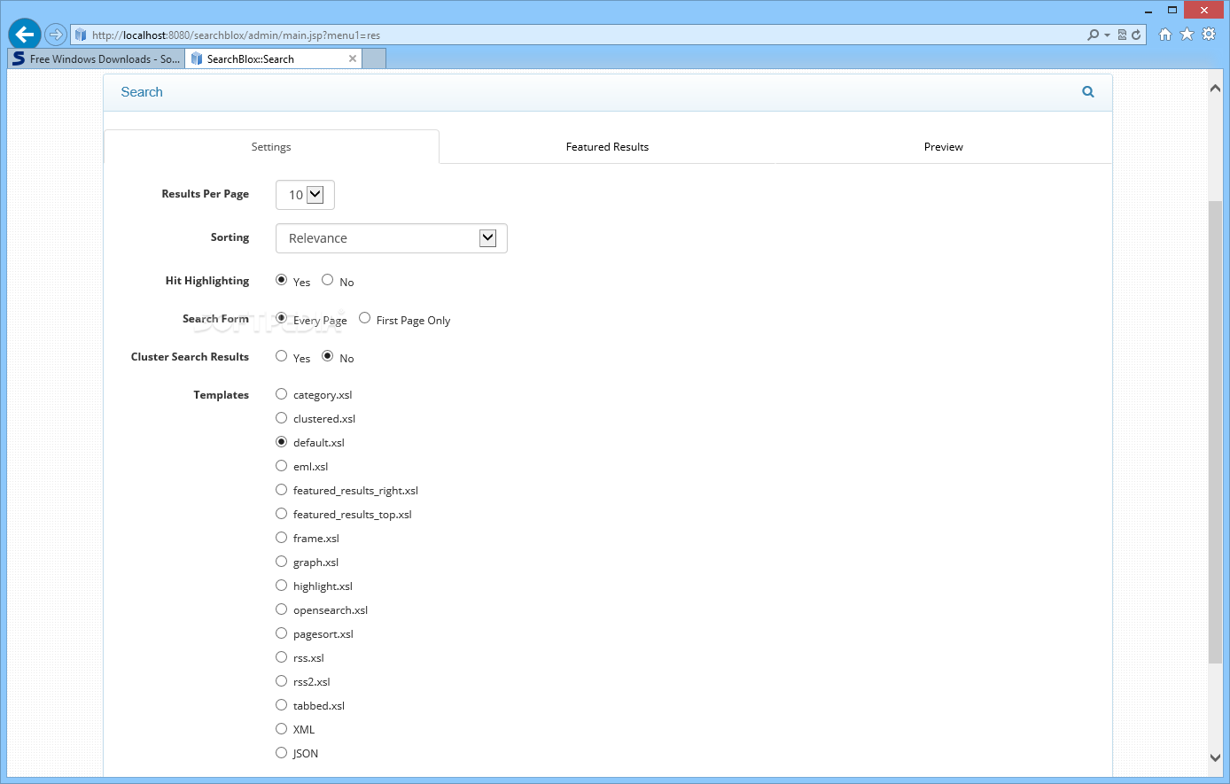Click the magnifier icon in Search header
Image resolution: width=1230 pixels, height=784 pixels.
tap(1088, 92)
